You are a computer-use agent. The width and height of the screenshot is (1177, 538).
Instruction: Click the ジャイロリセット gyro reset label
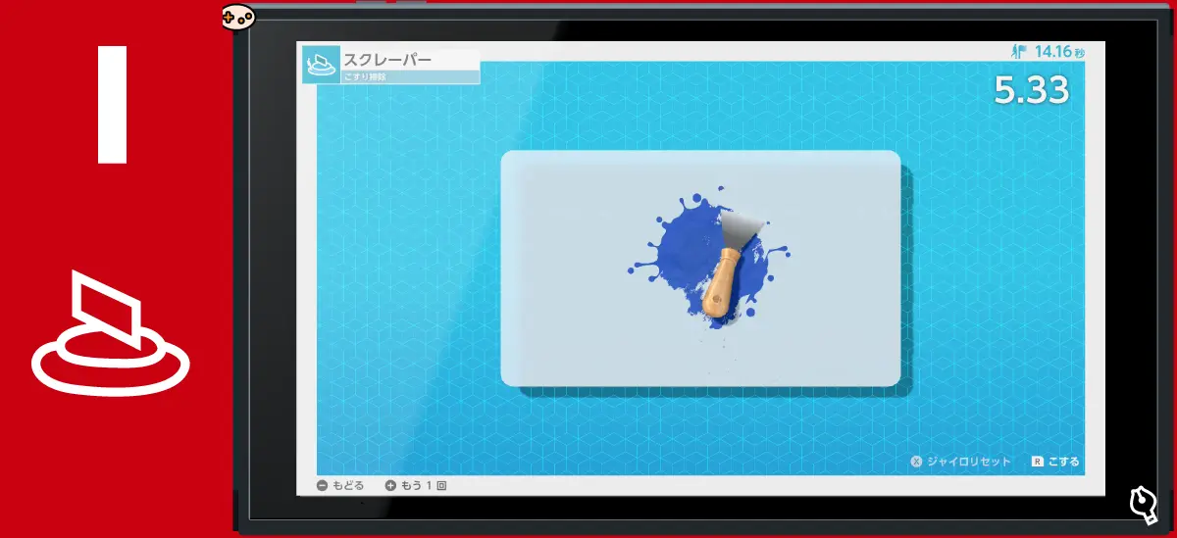(x=968, y=462)
